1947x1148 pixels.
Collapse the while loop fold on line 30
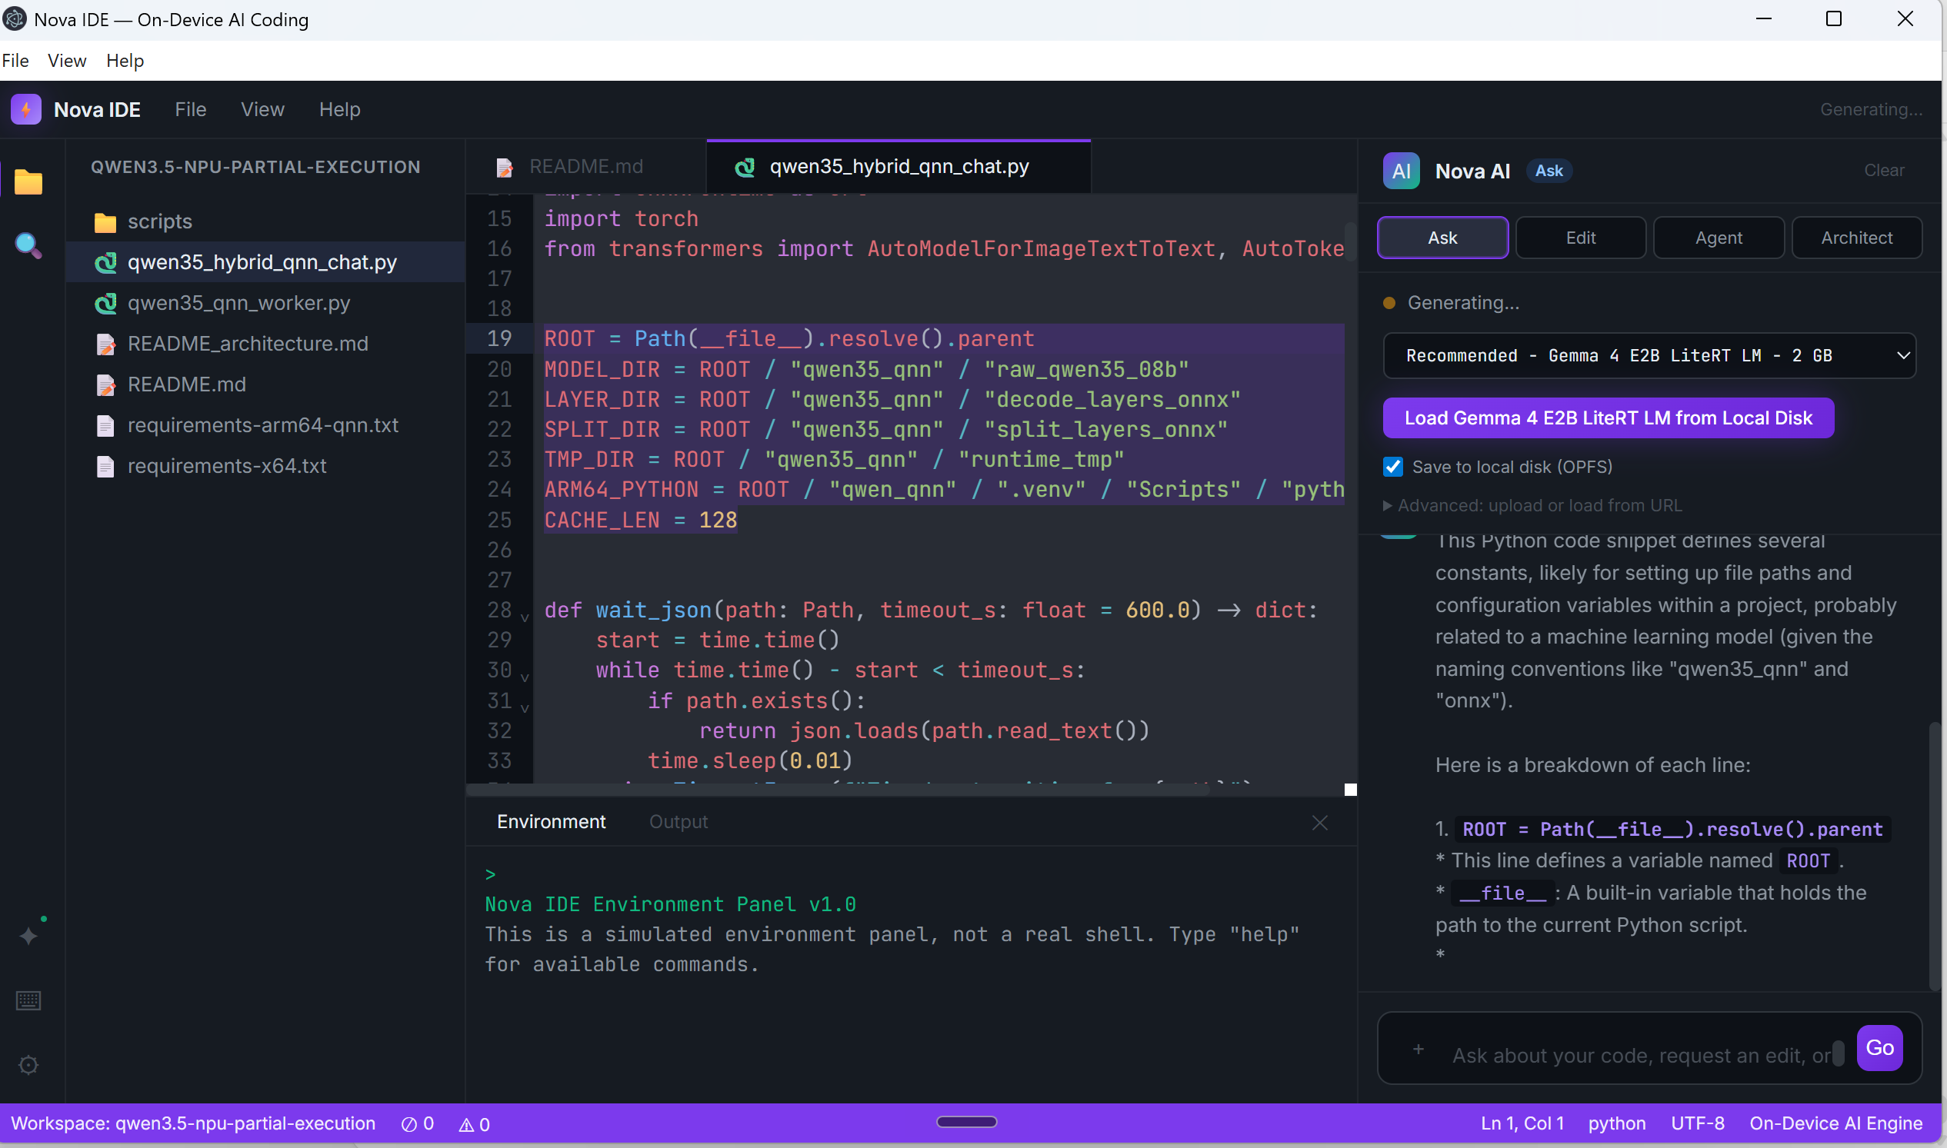(525, 677)
